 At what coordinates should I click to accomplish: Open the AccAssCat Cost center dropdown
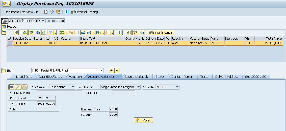click(x=73, y=87)
